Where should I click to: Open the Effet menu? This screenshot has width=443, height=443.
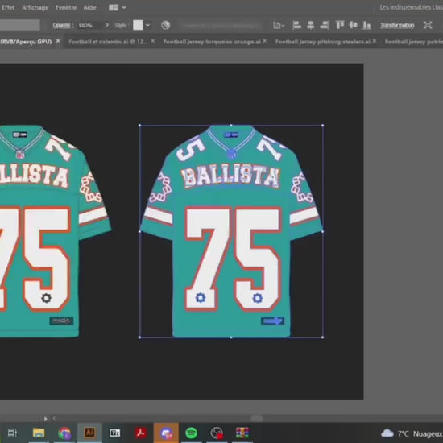point(7,7)
